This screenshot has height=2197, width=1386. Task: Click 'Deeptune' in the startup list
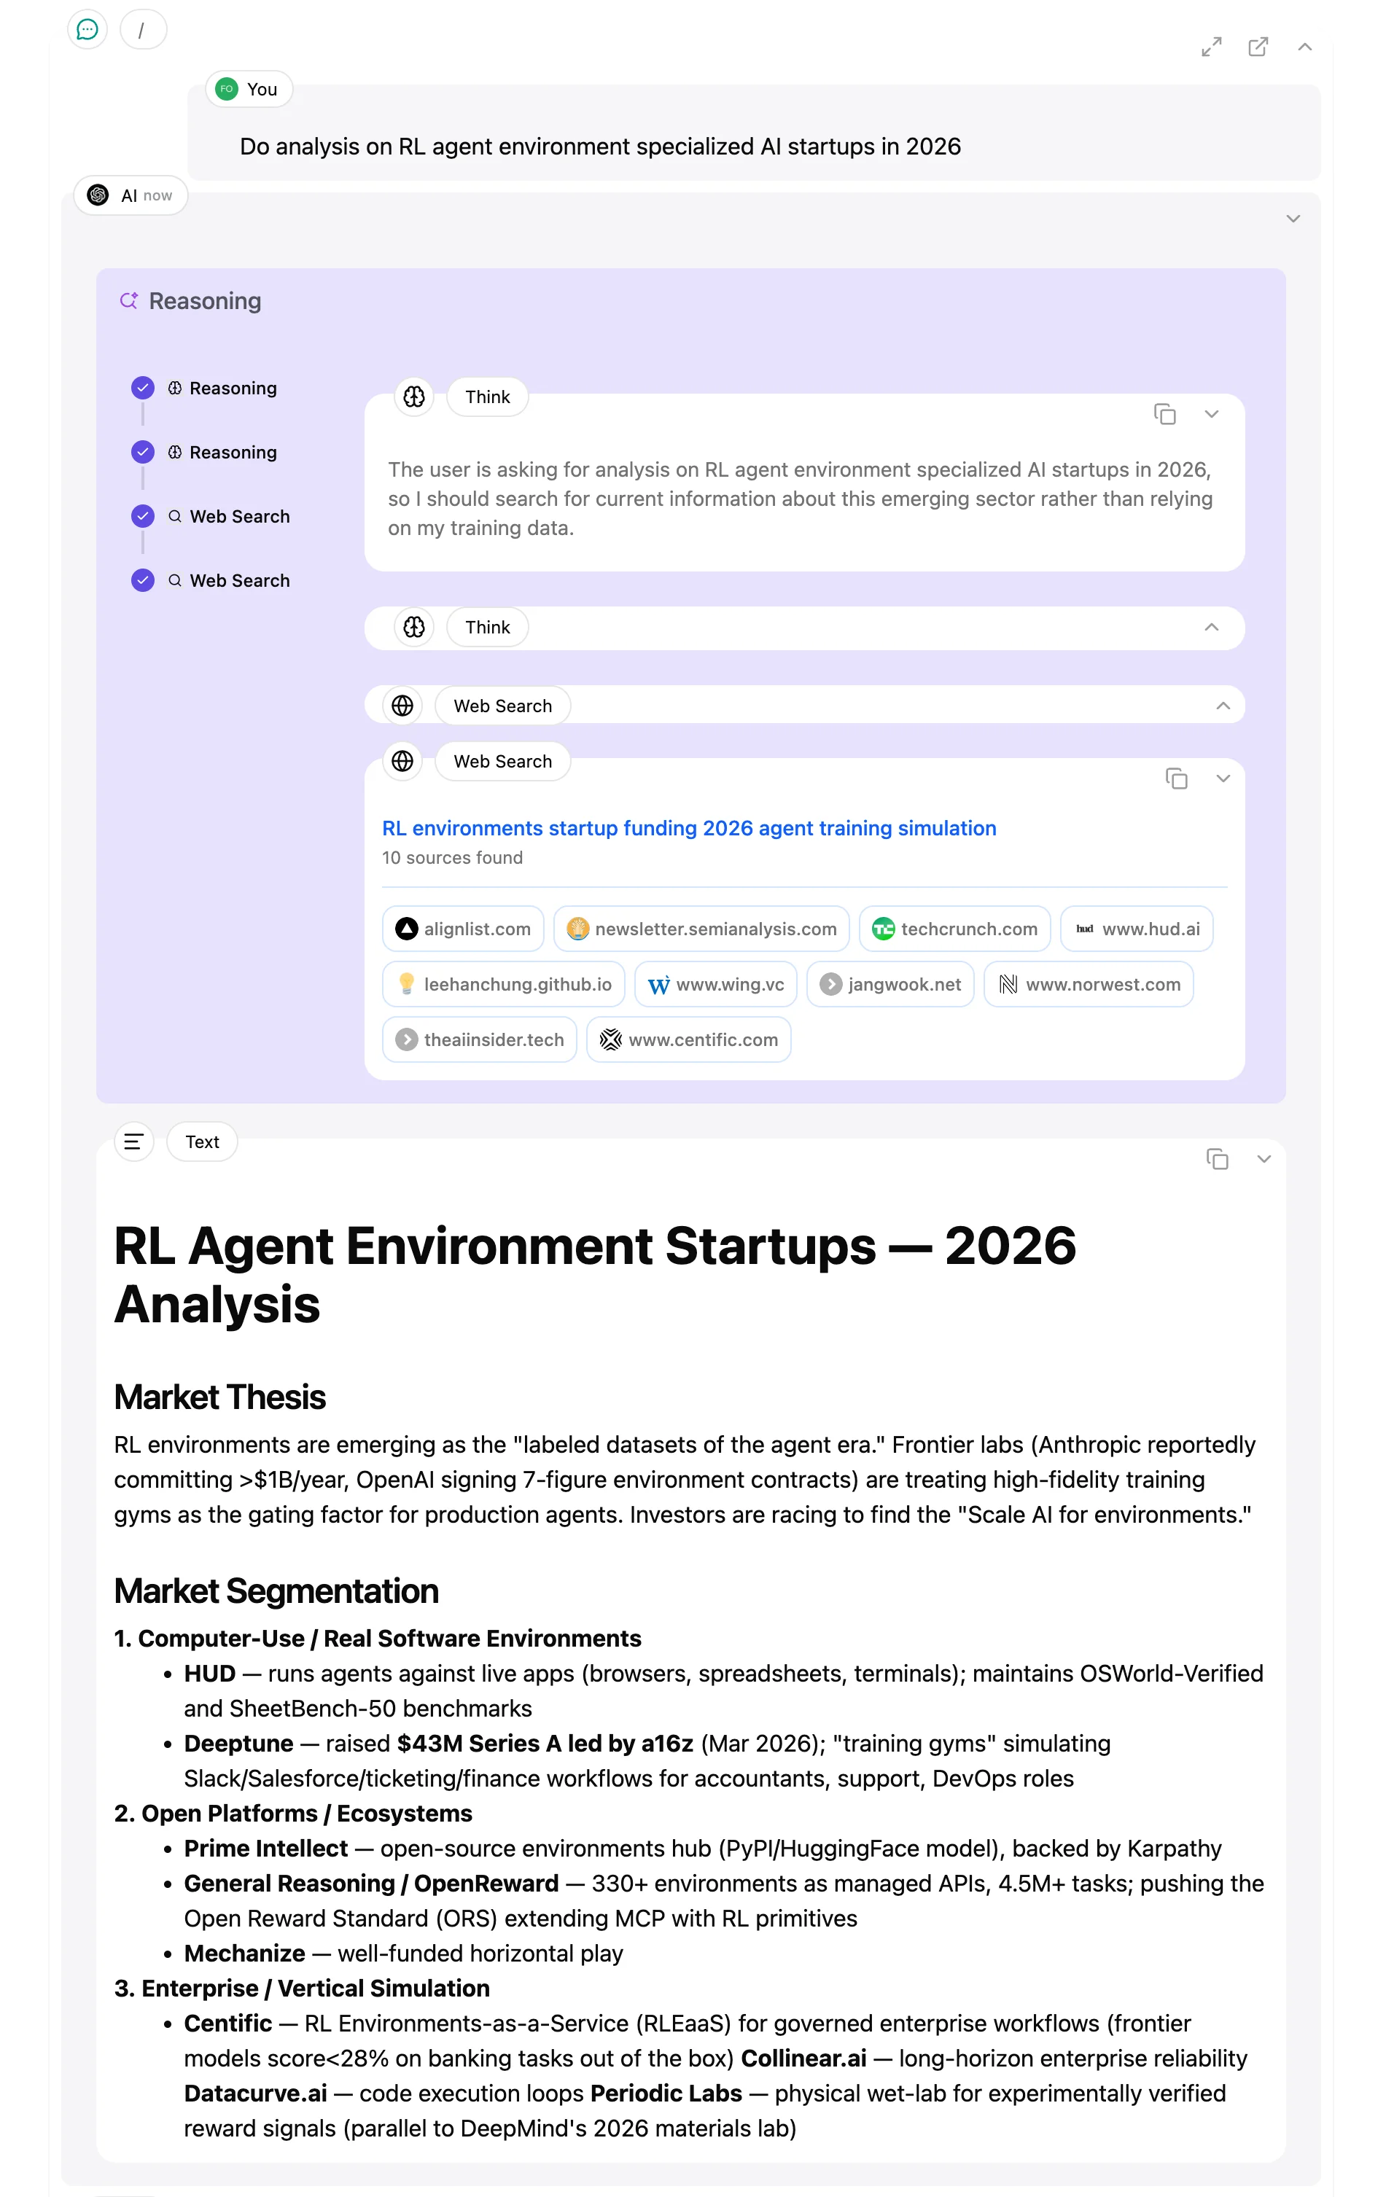coord(238,1744)
